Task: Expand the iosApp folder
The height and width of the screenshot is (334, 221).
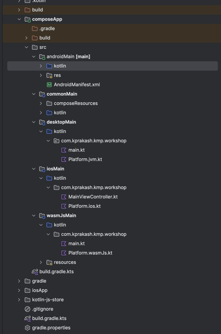Action: 19,290
